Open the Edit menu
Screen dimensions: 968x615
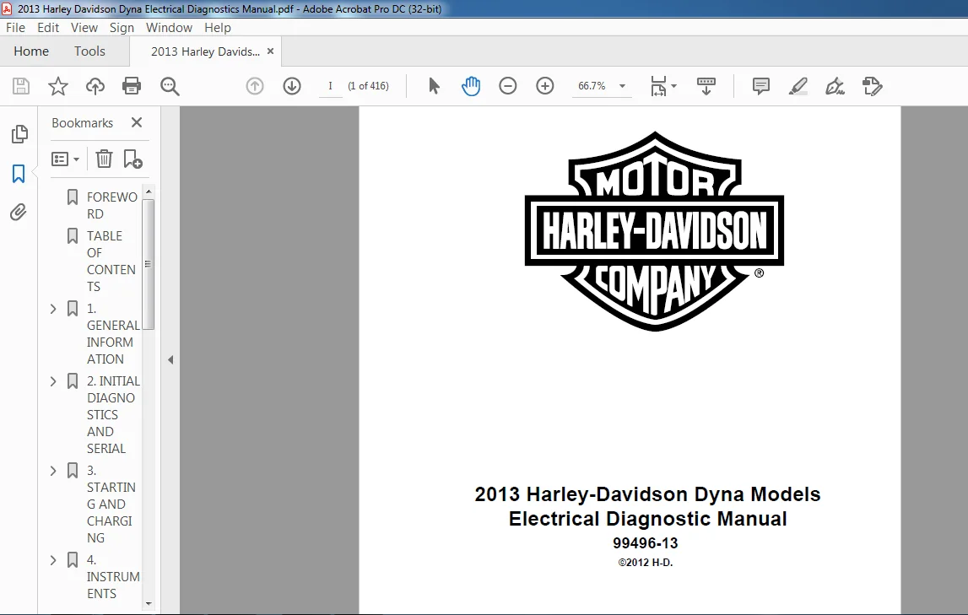[x=48, y=28]
